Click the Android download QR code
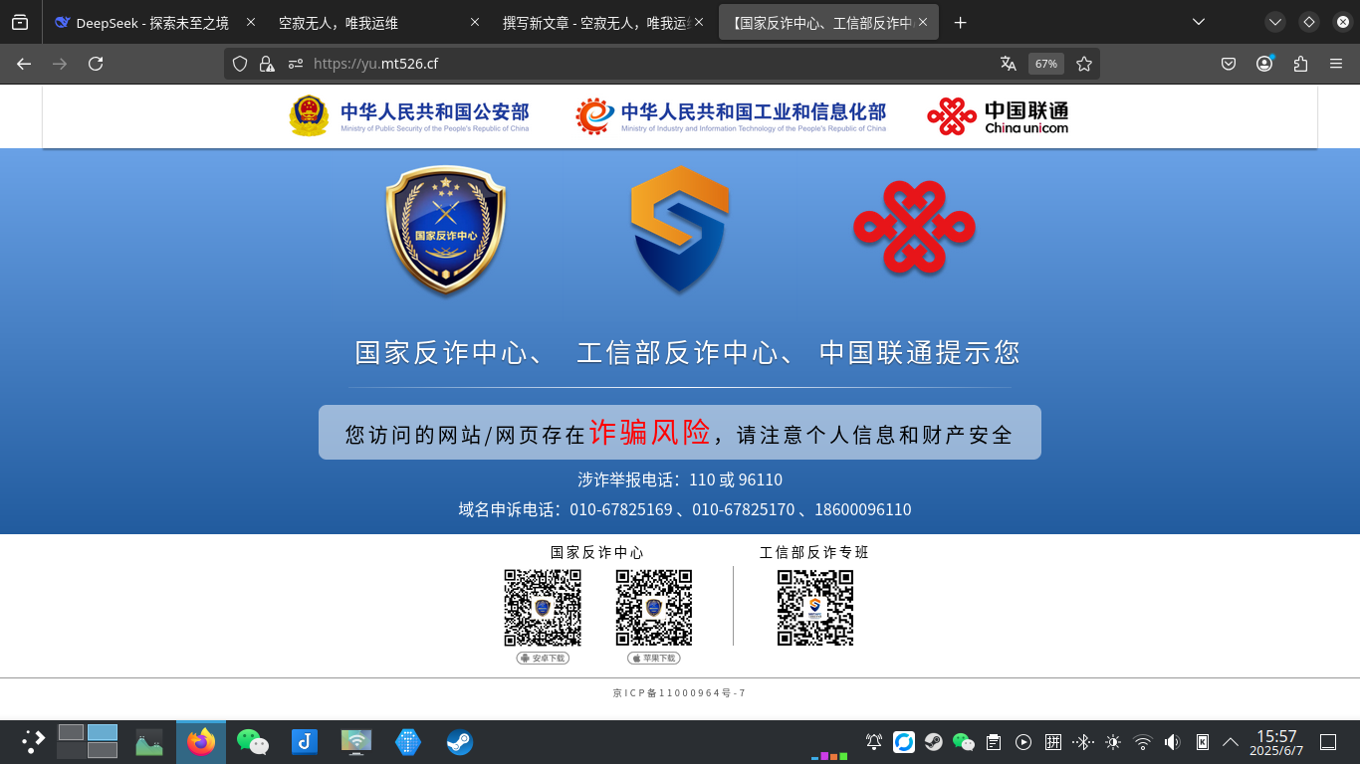Viewport: 1360px width, 764px height. [543, 608]
